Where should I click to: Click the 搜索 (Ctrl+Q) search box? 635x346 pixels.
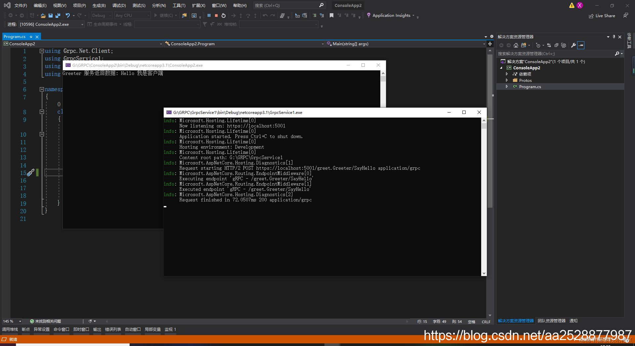tap(289, 5)
